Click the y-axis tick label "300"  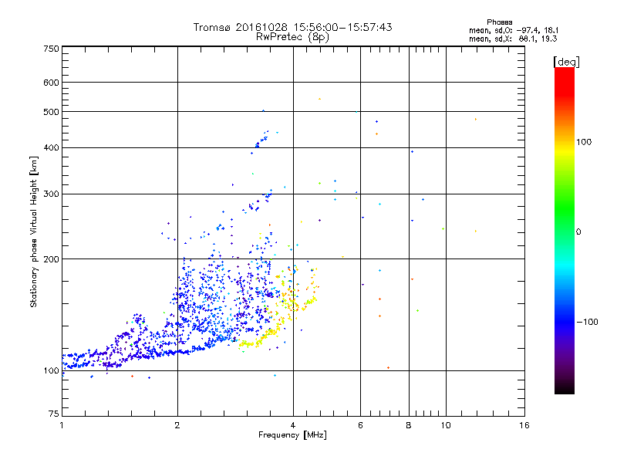tap(51, 194)
